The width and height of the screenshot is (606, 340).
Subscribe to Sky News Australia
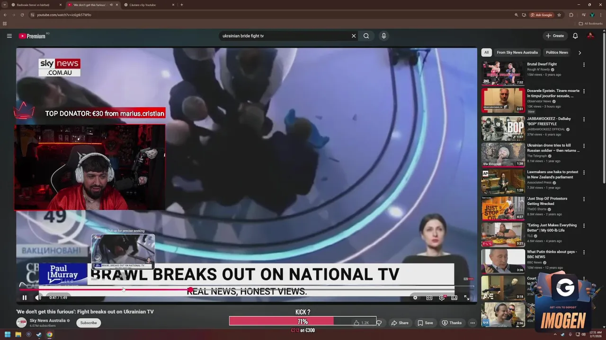(x=89, y=323)
